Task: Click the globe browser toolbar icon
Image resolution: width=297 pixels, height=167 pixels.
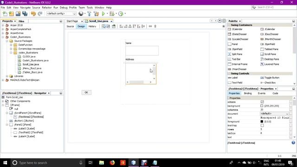Action: tap(81, 13)
